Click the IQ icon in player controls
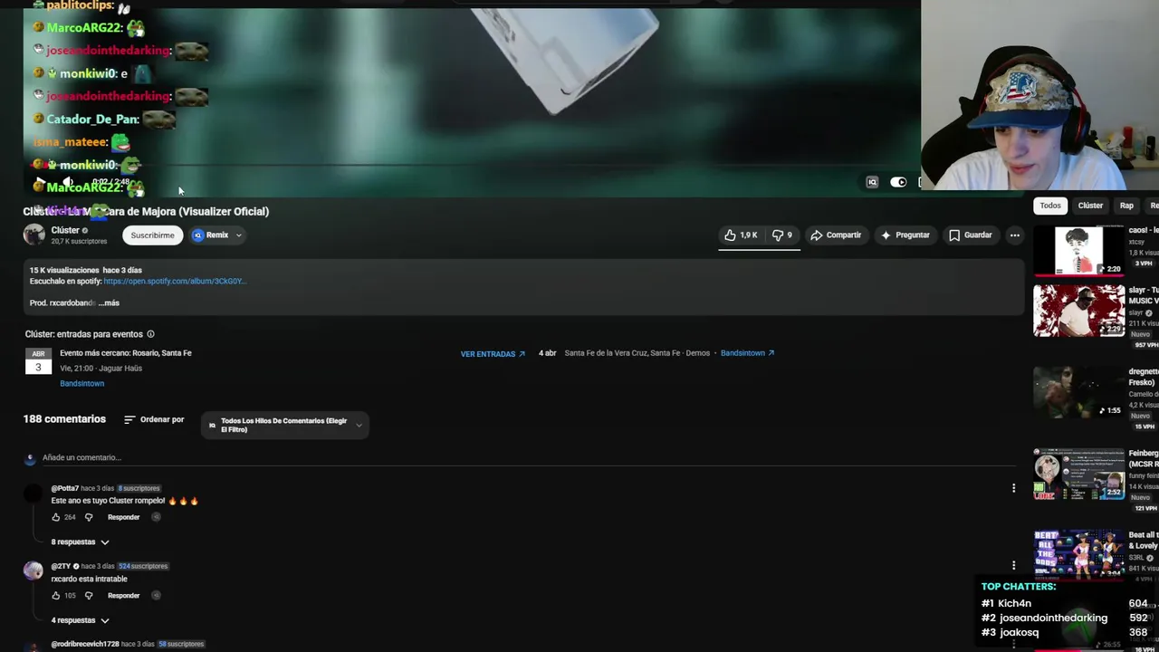Screen dimensions: 1159x652 click(872, 182)
